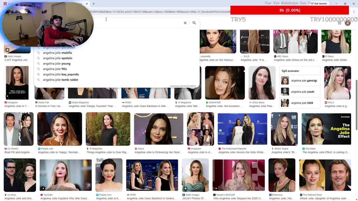Click the Ask Gemini button

[x=319, y=4]
